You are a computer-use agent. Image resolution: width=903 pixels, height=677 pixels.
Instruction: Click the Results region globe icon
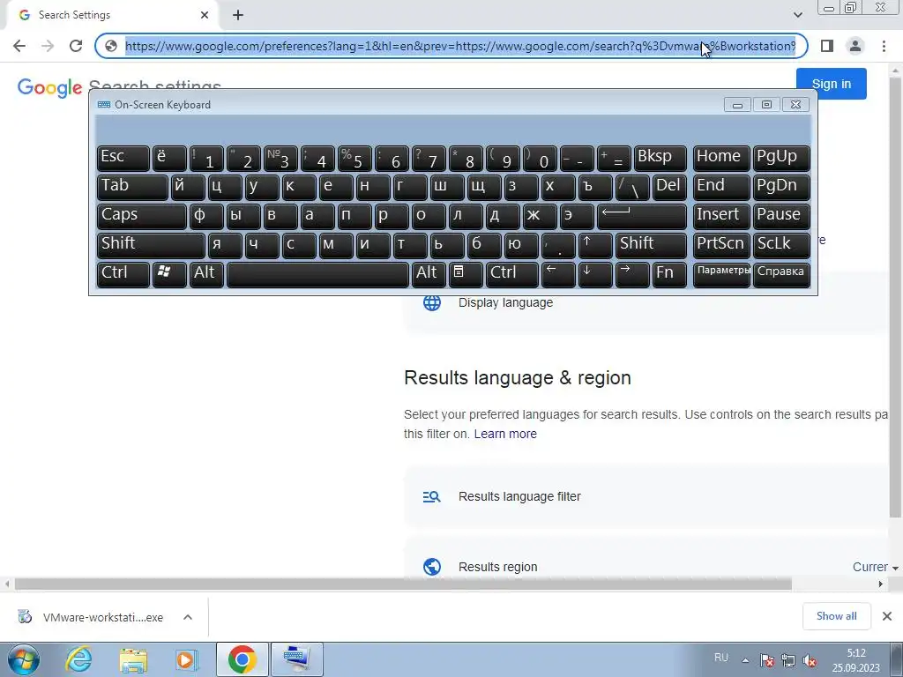click(x=432, y=567)
